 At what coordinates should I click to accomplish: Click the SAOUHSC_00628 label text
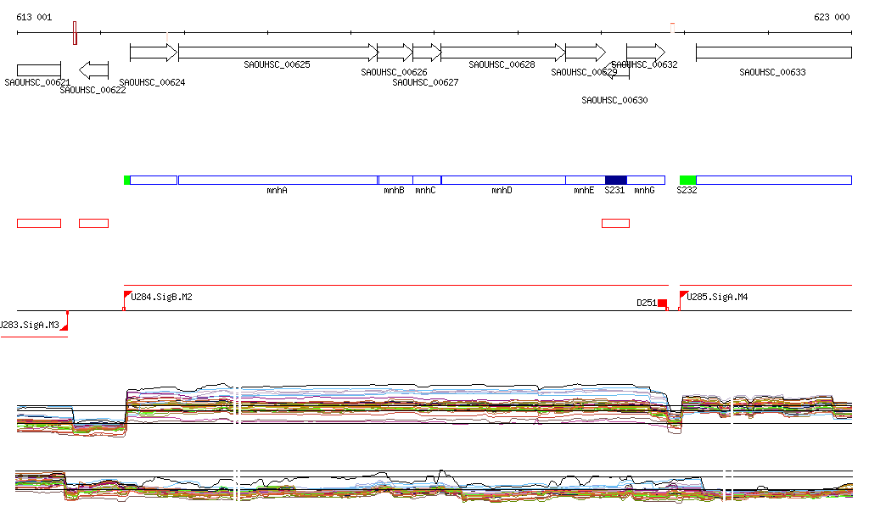(502, 64)
